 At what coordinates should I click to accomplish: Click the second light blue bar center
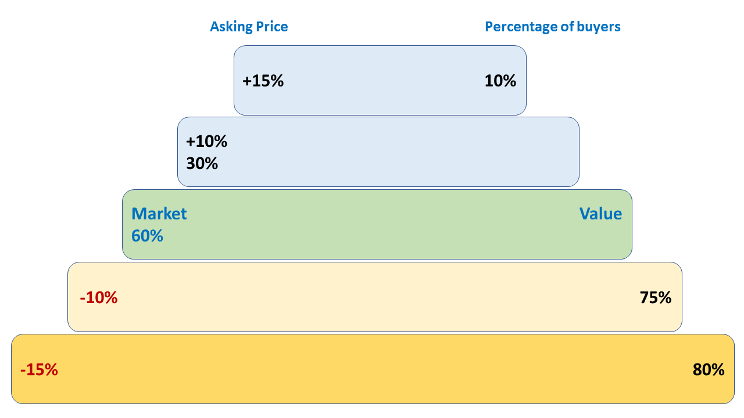pos(378,152)
